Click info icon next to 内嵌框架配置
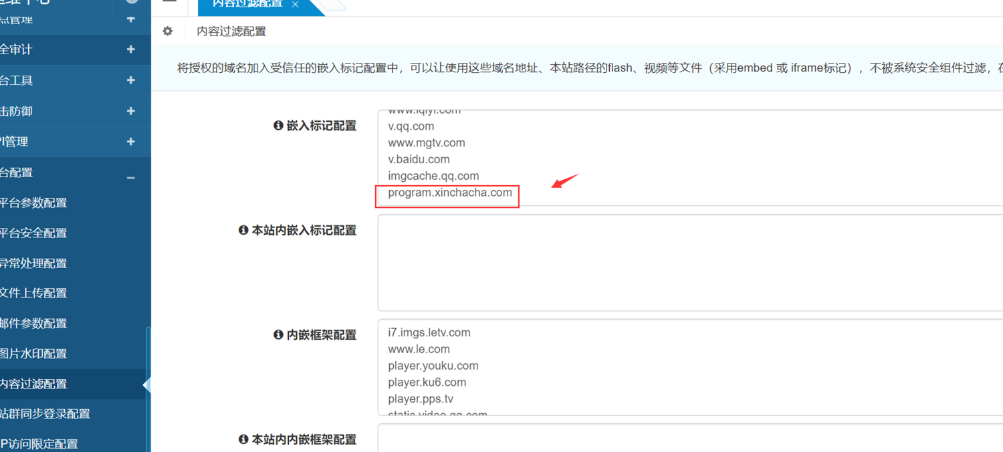 (278, 335)
